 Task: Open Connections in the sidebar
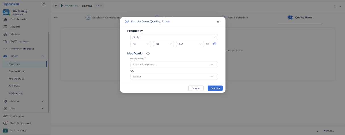pyautogui.click(x=16, y=71)
